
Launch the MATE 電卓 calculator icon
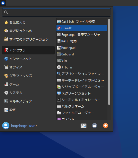pos(59,41)
